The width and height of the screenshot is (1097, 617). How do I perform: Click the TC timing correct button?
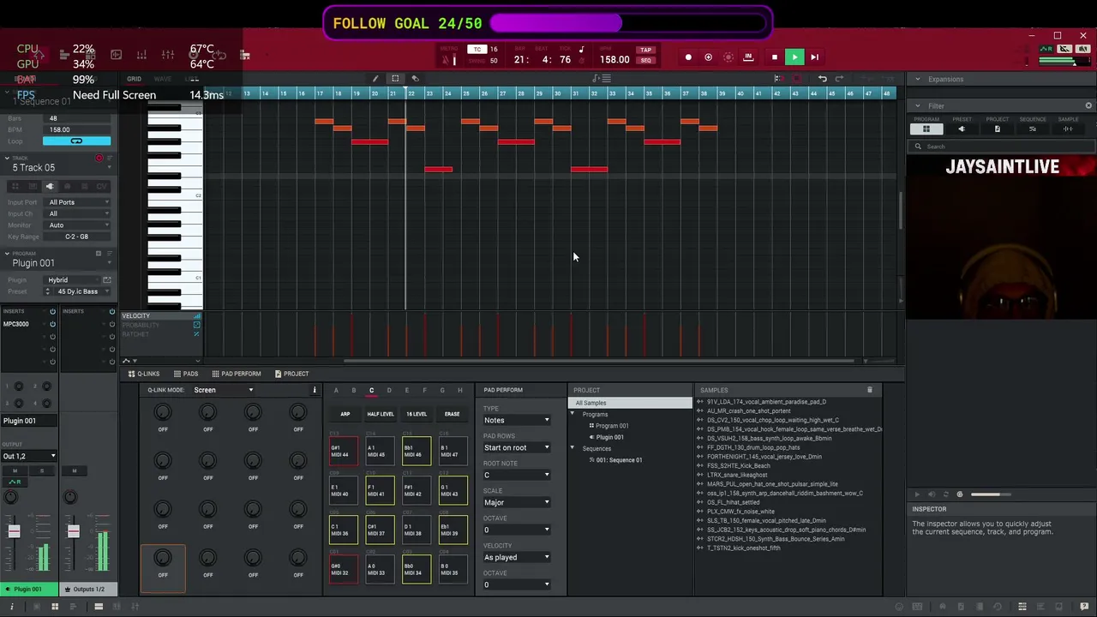coord(477,50)
